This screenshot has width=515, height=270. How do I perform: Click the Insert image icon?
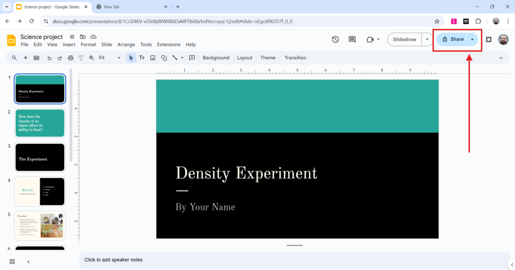tap(153, 58)
